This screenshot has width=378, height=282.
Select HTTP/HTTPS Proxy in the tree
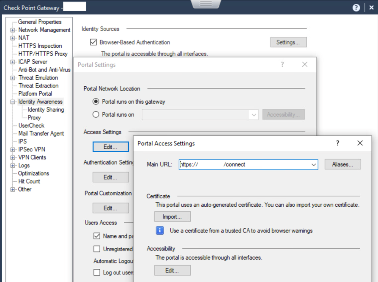coord(43,54)
